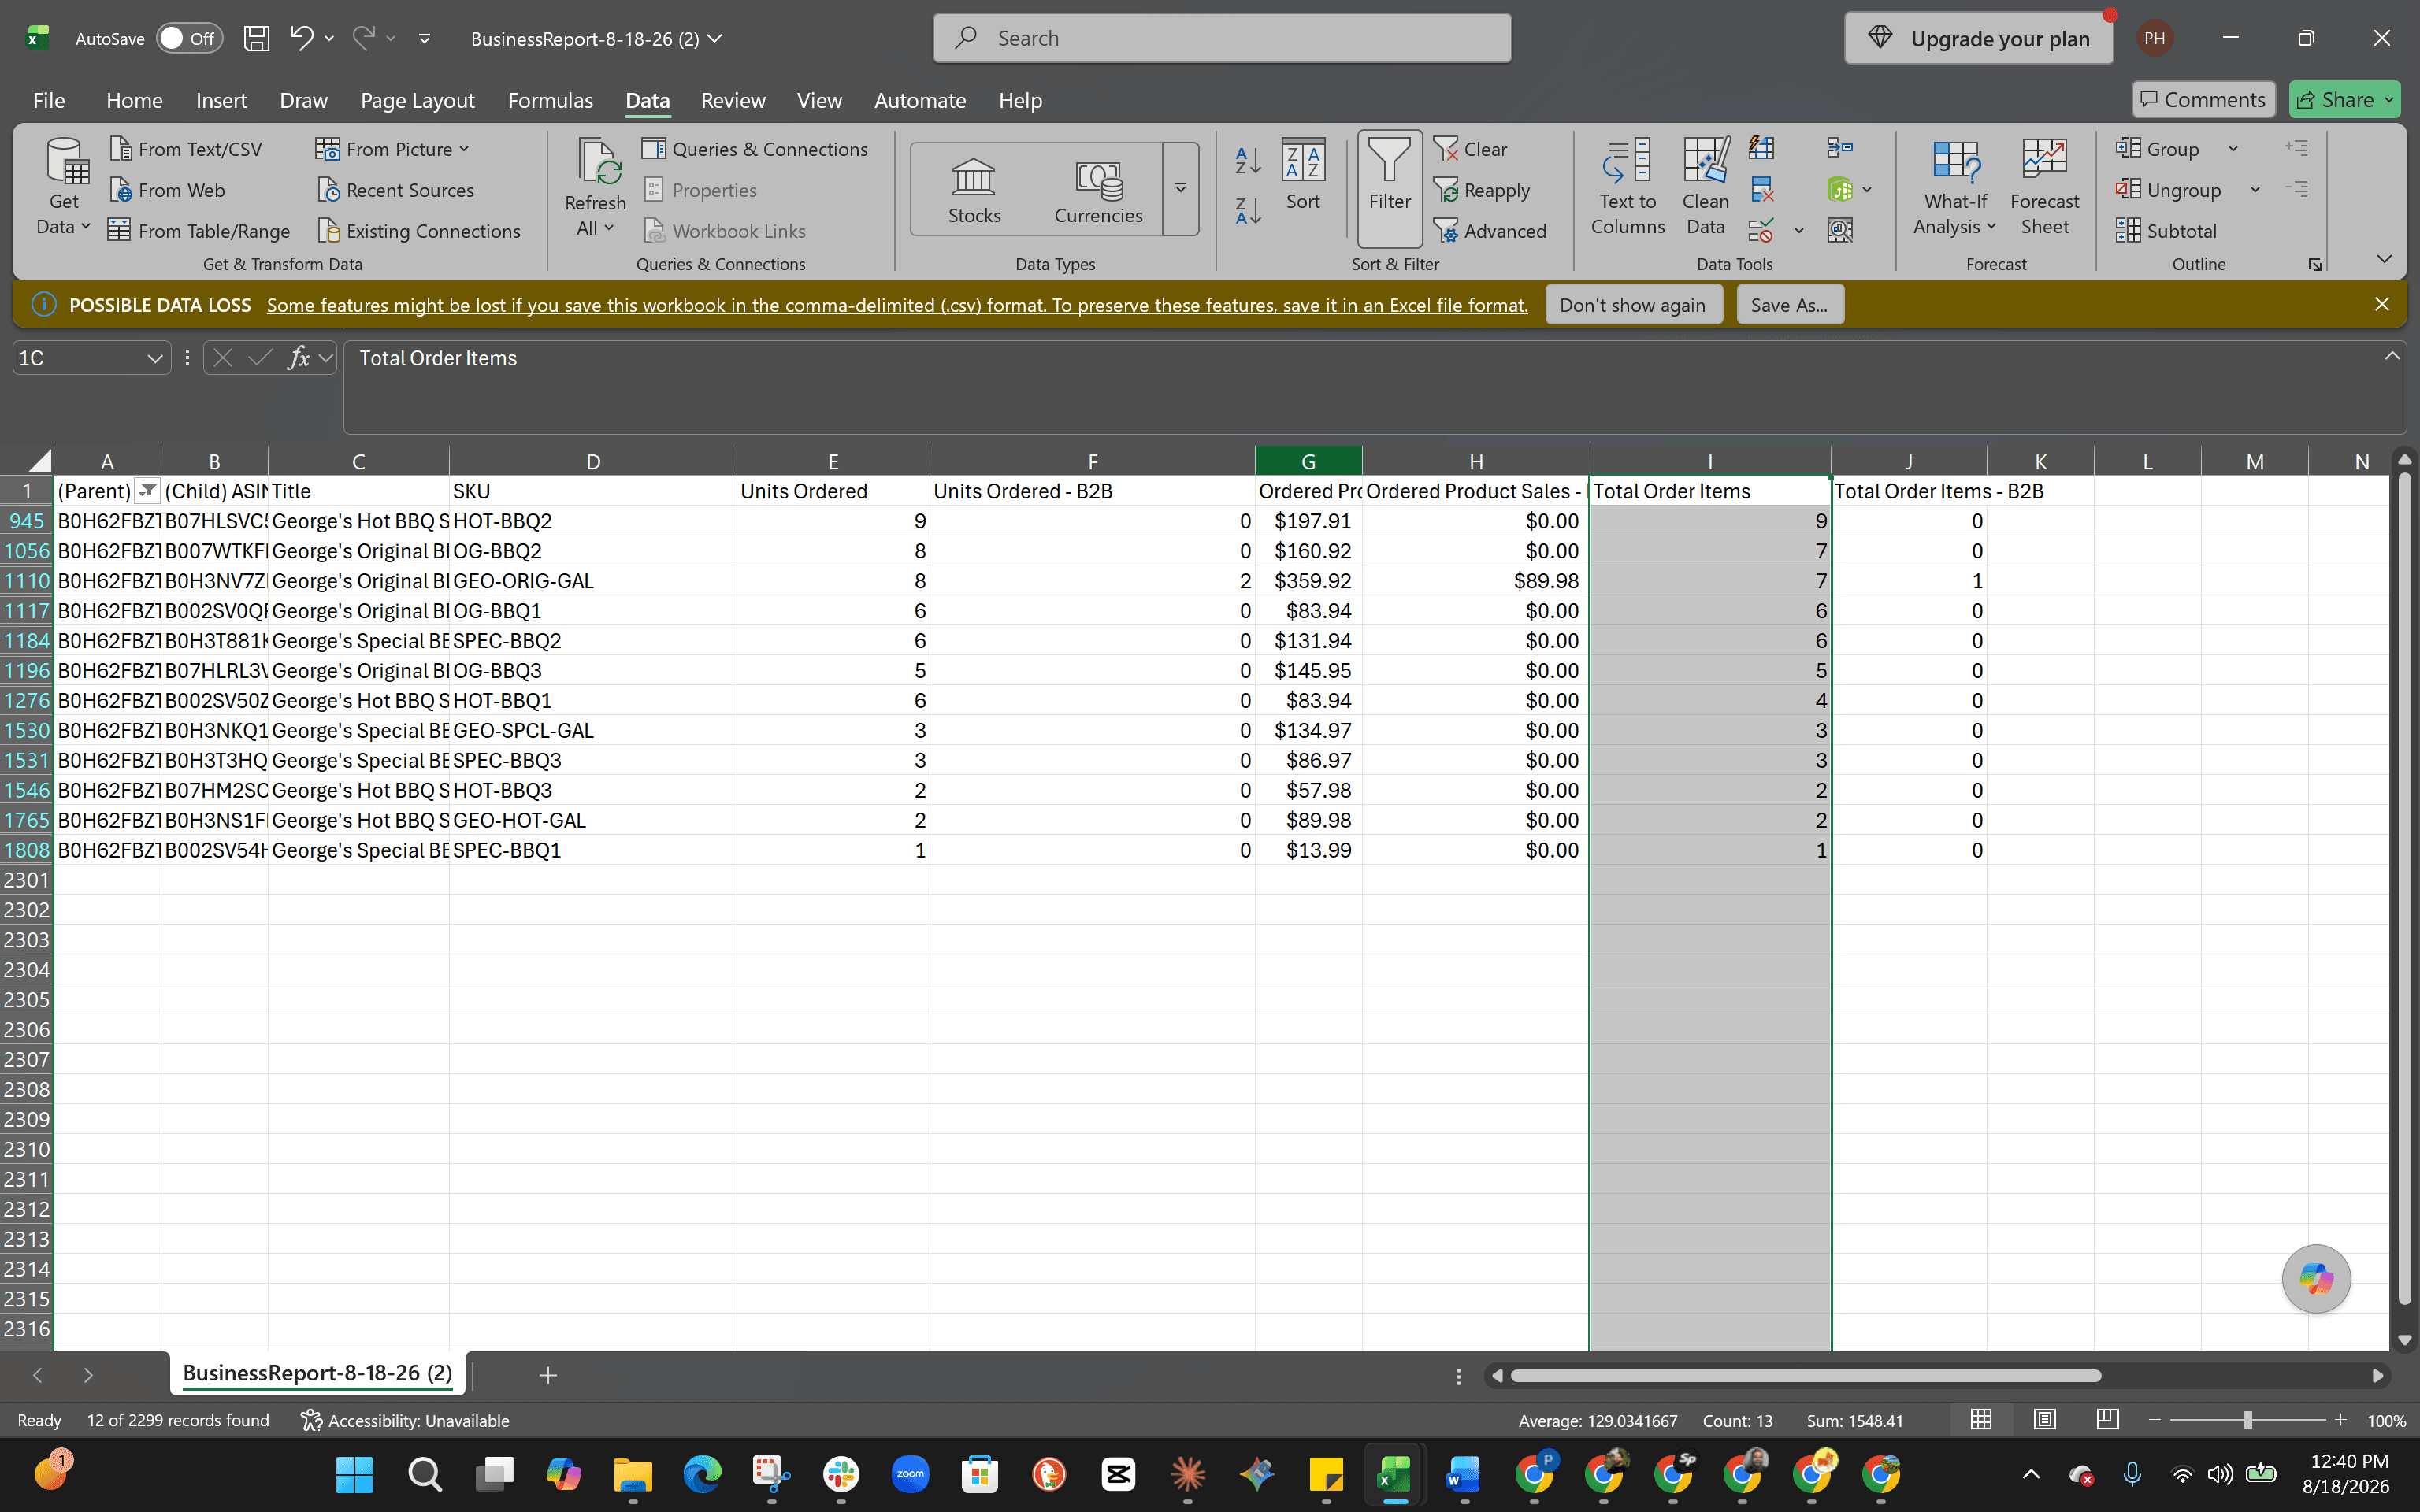Import data From Text/CSV

186,149
